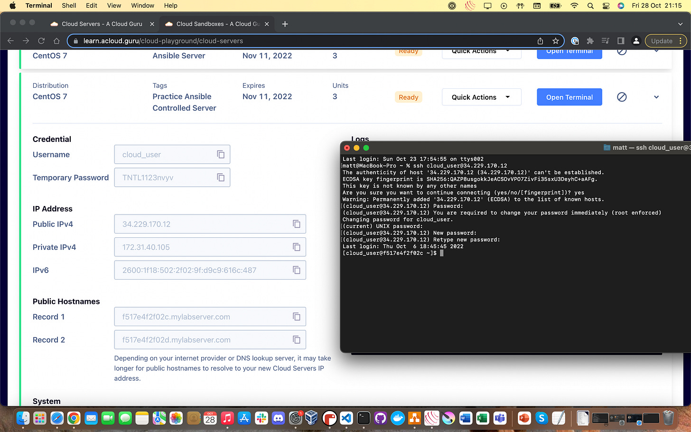The image size is (691, 432).
Task: Open battery status in the menu bar
Action: tap(555, 6)
